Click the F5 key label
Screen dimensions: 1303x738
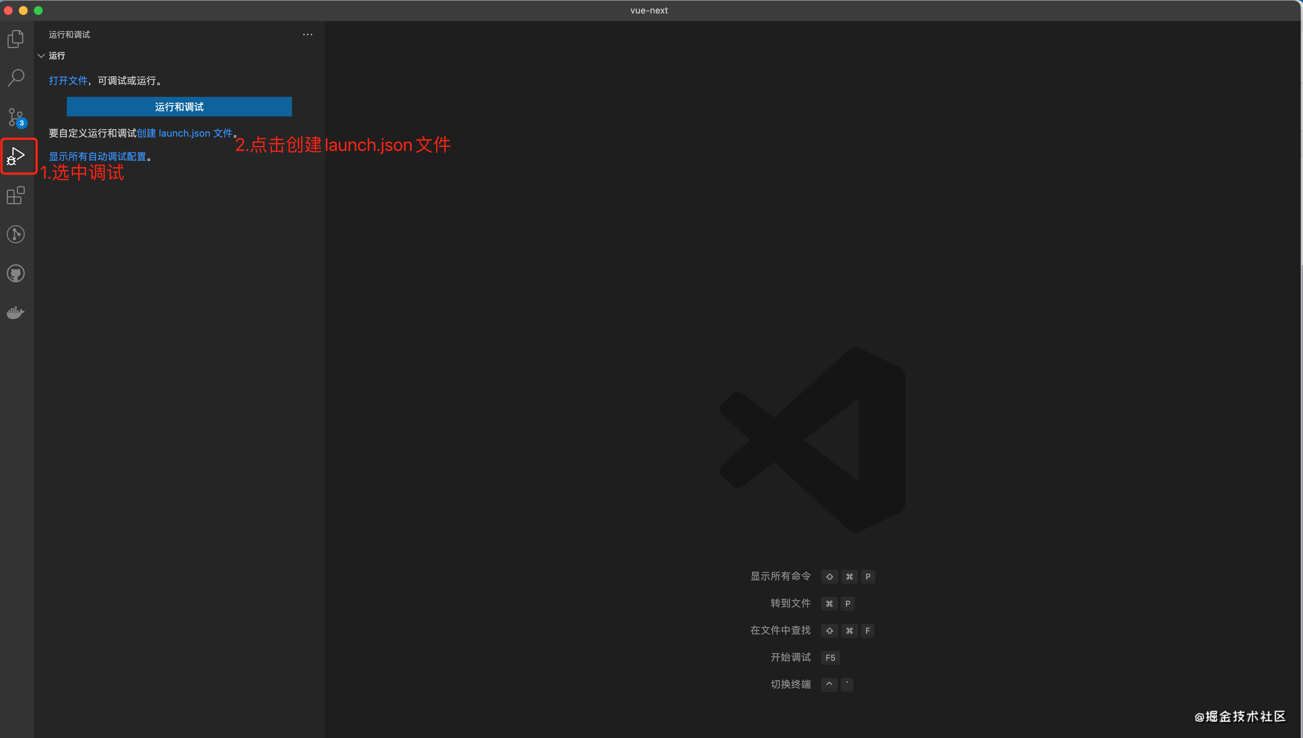[831, 657]
